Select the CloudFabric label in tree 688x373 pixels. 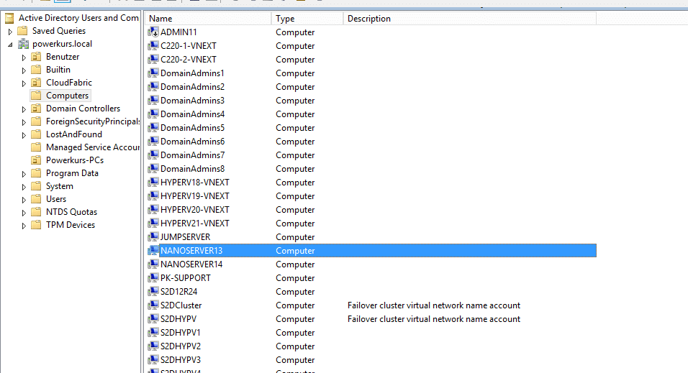tap(69, 83)
